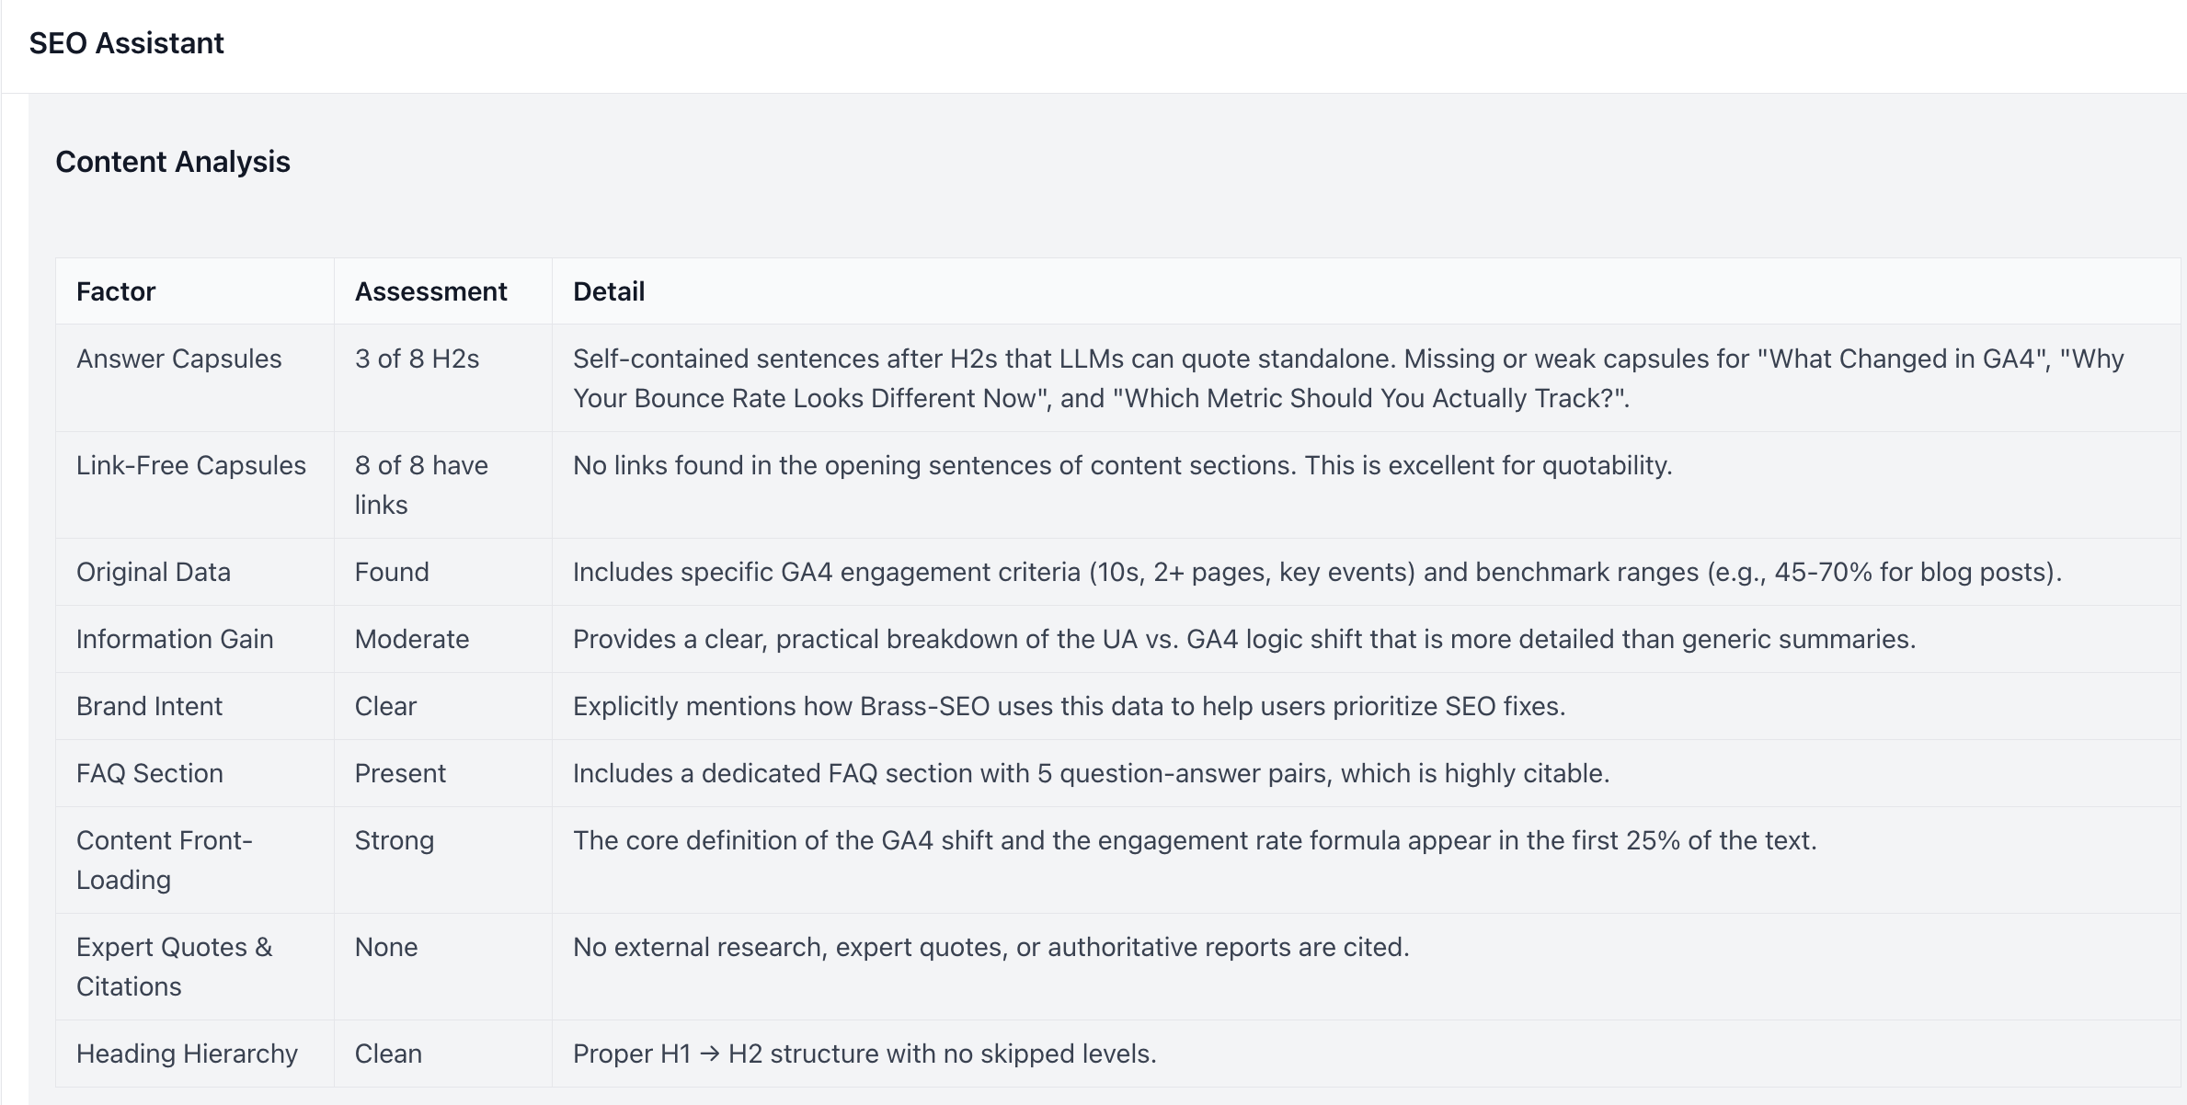Click the 'Found' assessment value
Image resolution: width=2187 pixels, height=1105 pixels.
point(392,572)
